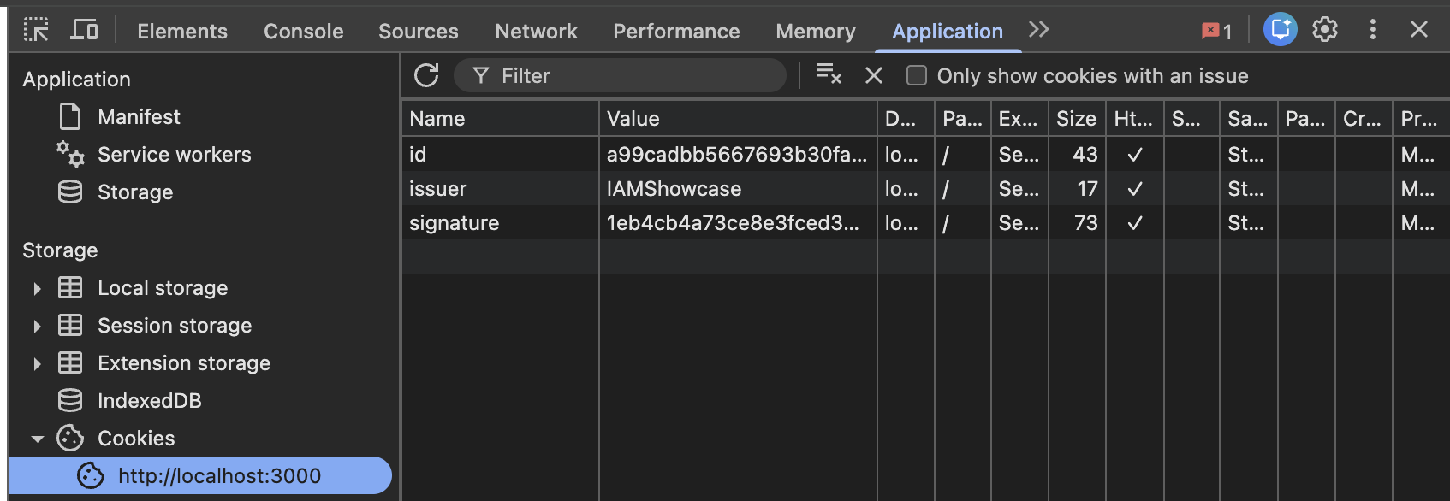The width and height of the screenshot is (1450, 501).
Task: Expand the Local storage tree node
Action: pos(37,289)
